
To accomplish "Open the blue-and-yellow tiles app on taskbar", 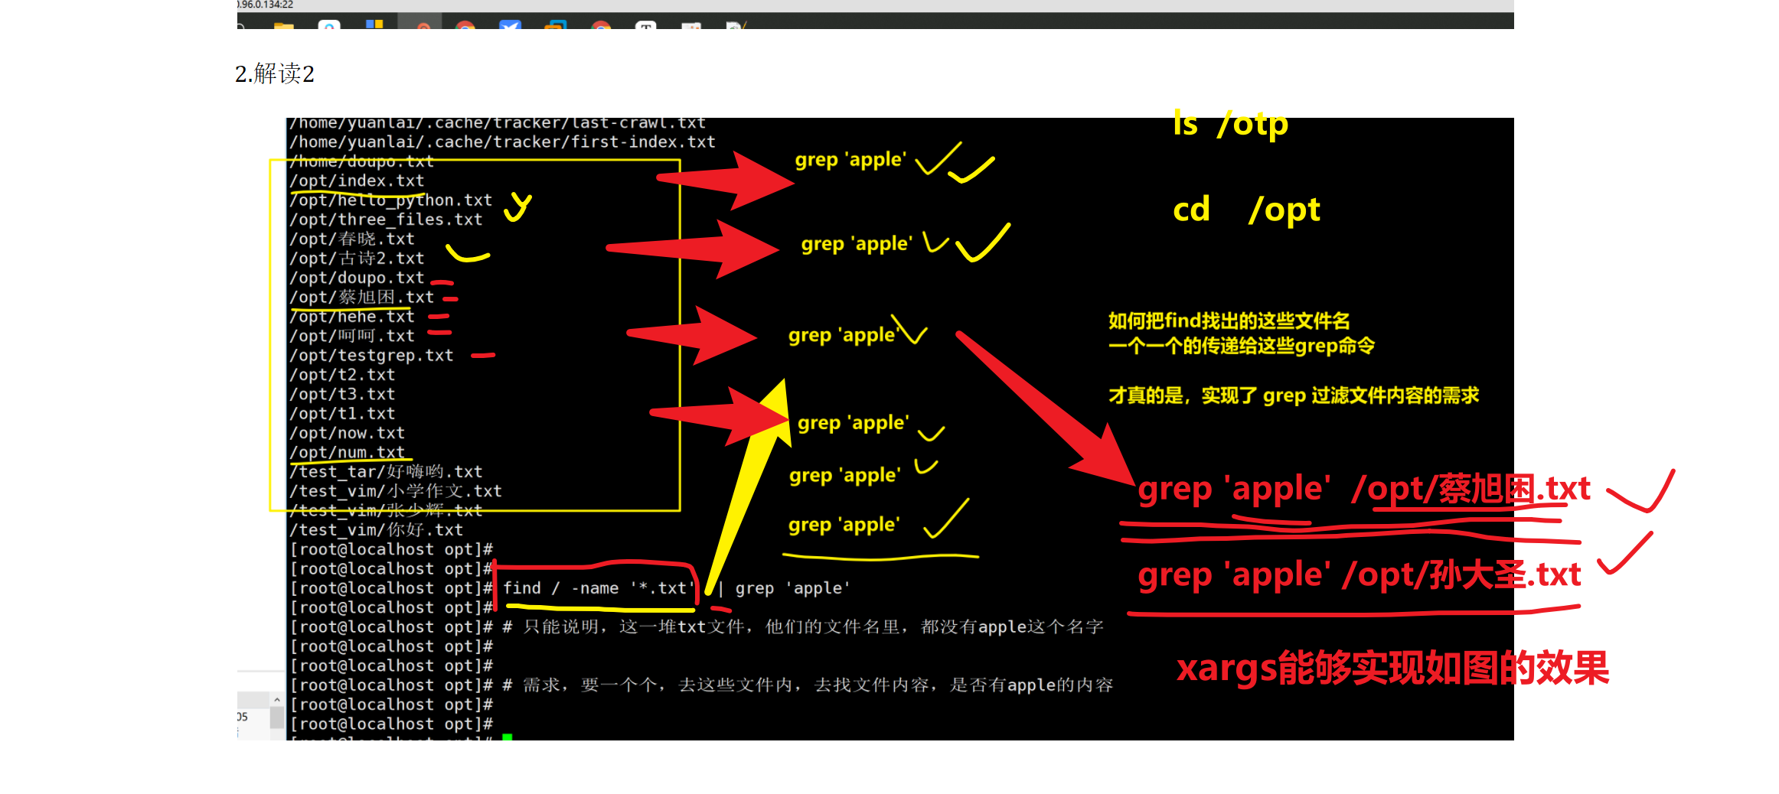I will 374,25.
